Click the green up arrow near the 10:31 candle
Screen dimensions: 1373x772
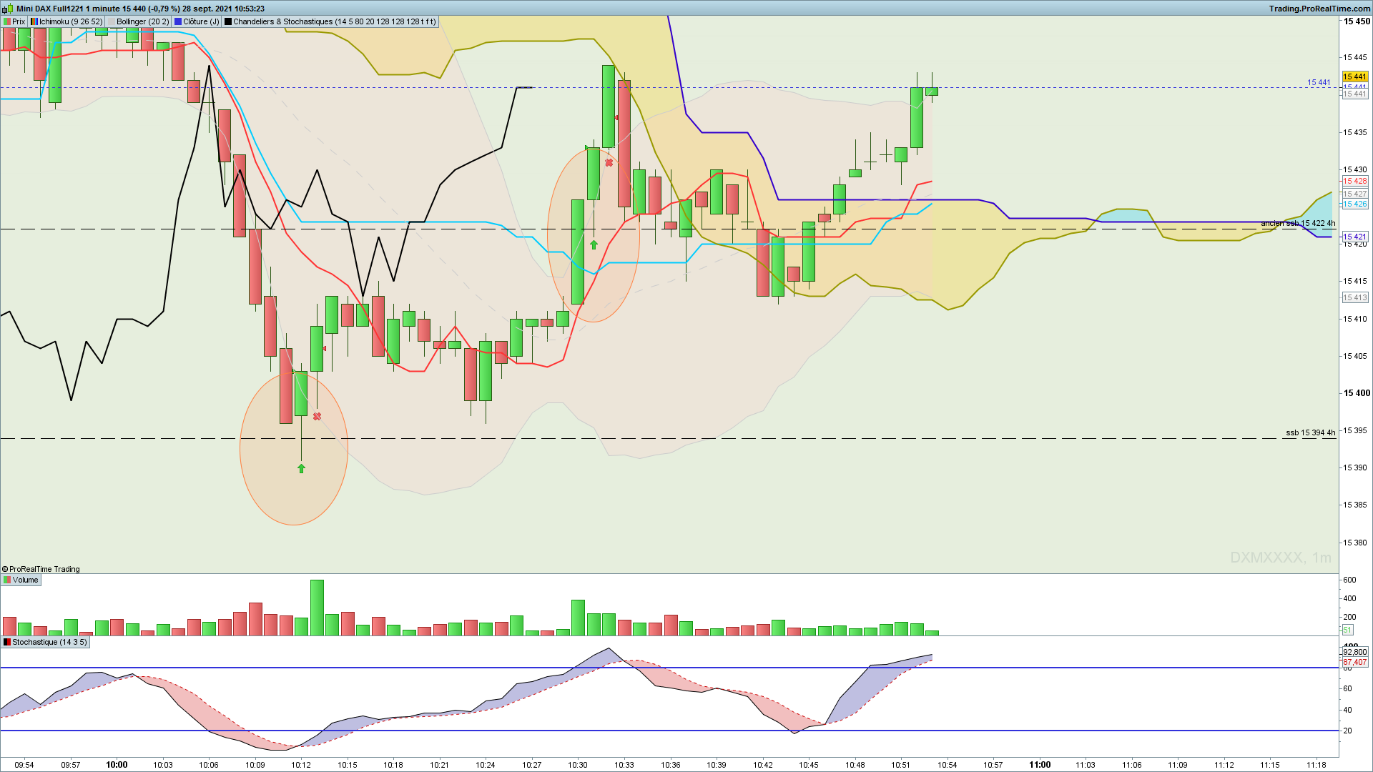tap(594, 244)
